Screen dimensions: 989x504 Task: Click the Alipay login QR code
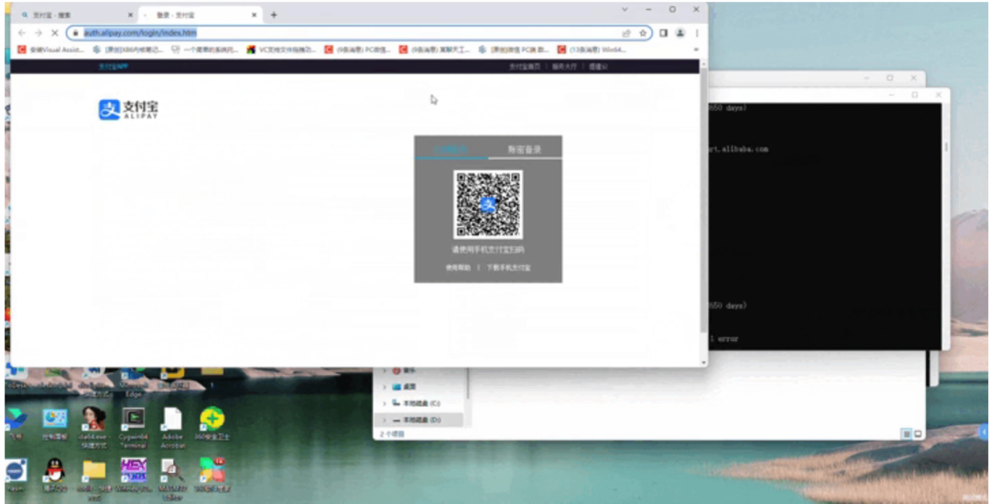tap(488, 204)
